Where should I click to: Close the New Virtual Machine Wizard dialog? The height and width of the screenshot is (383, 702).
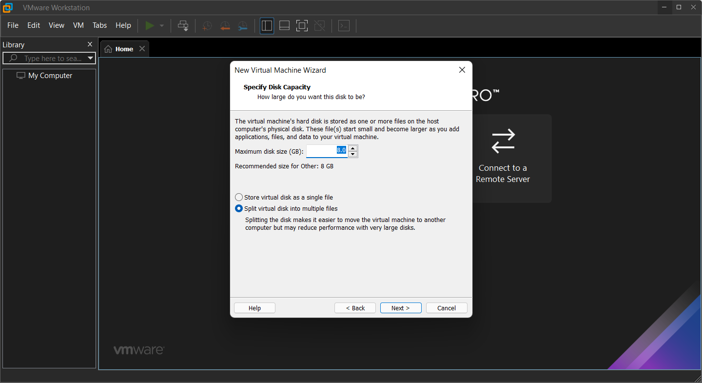point(462,70)
